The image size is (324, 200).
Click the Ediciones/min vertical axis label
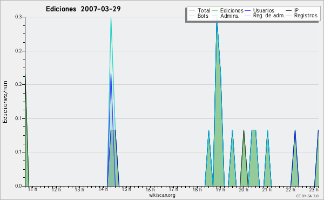pos(5,102)
